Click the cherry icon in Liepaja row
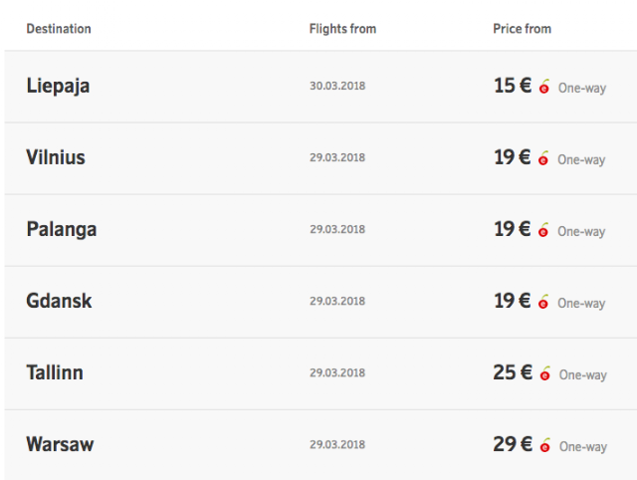The image size is (637, 480). pos(544,87)
